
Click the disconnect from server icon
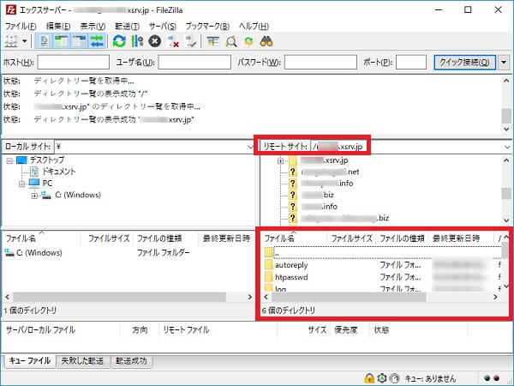coord(173,41)
